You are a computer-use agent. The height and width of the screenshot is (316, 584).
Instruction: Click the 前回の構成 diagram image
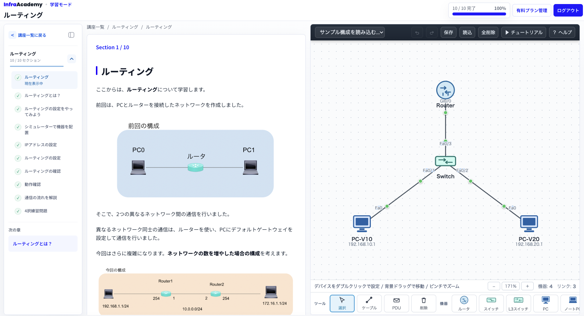[195, 160]
